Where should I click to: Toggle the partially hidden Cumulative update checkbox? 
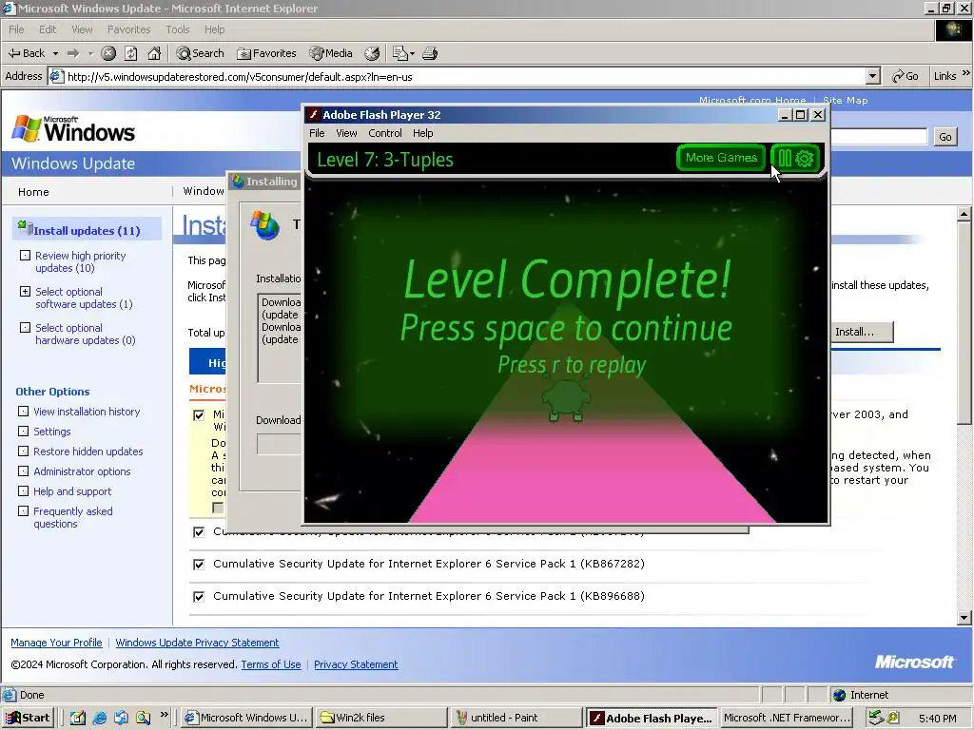click(199, 532)
